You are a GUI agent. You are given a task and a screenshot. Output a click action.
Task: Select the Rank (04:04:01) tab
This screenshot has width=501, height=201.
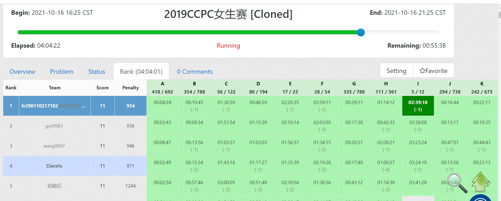[141, 72]
